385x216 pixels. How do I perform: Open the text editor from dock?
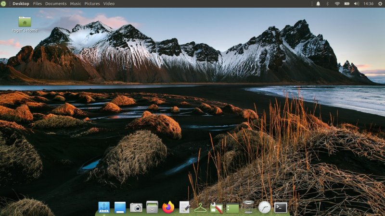coord(184,207)
